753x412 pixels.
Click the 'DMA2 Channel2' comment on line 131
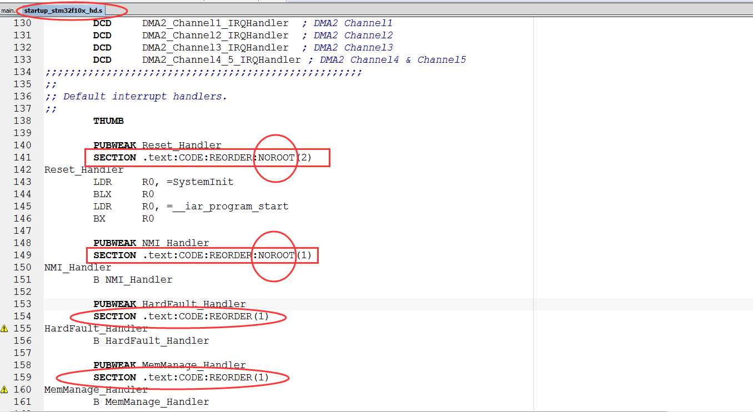[x=353, y=36]
